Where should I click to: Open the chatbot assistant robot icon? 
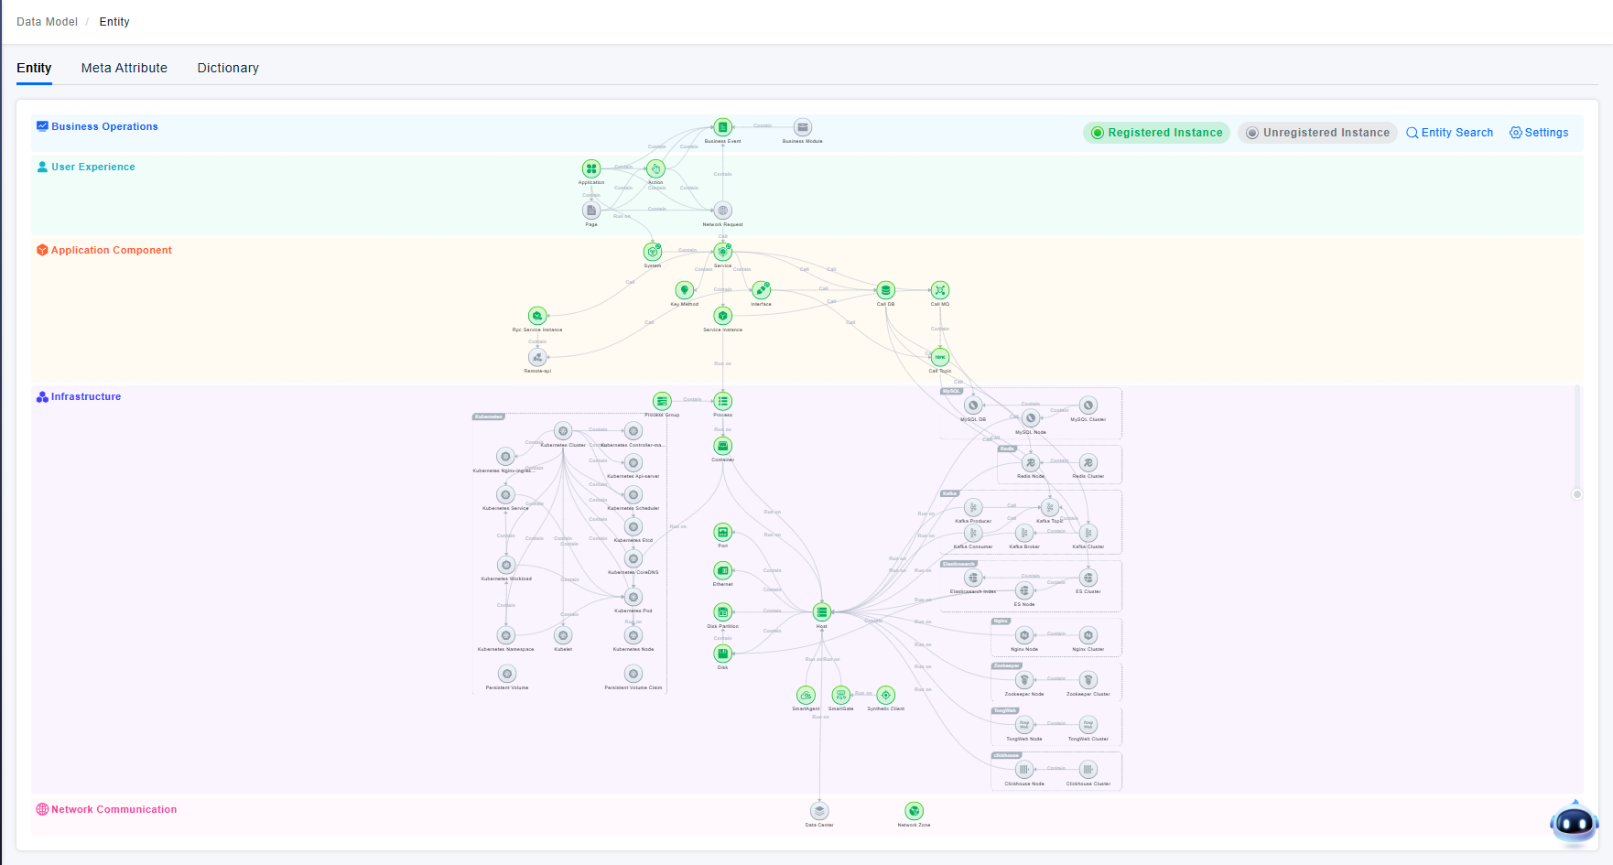pyautogui.click(x=1574, y=823)
